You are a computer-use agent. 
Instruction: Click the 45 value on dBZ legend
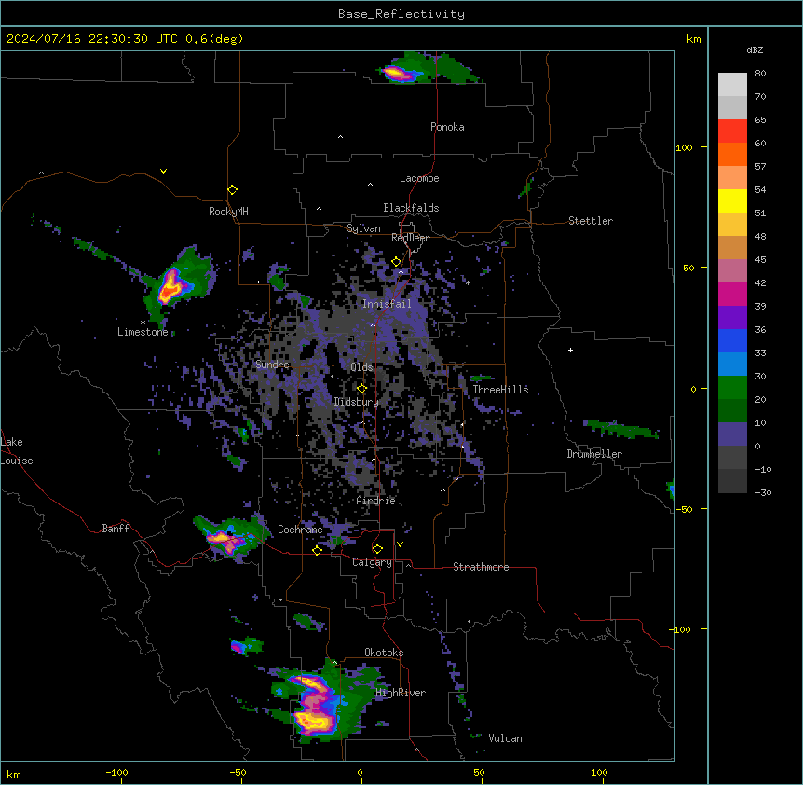760,260
